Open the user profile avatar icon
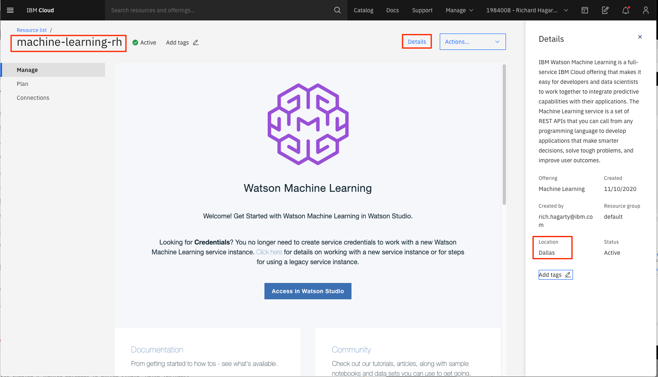Image resolution: width=658 pixels, height=377 pixels. [x=646, y=10]
